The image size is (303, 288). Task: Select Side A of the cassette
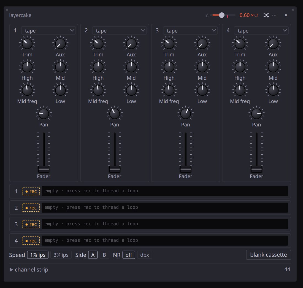tap(93, 255)
